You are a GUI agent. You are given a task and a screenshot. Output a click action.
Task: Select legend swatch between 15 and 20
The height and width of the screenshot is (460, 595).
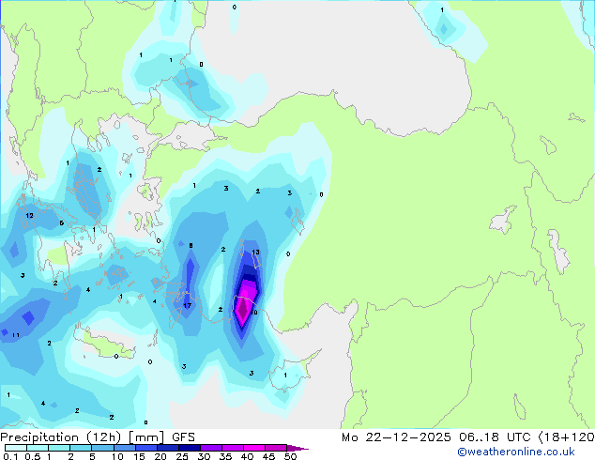point(146,448)
